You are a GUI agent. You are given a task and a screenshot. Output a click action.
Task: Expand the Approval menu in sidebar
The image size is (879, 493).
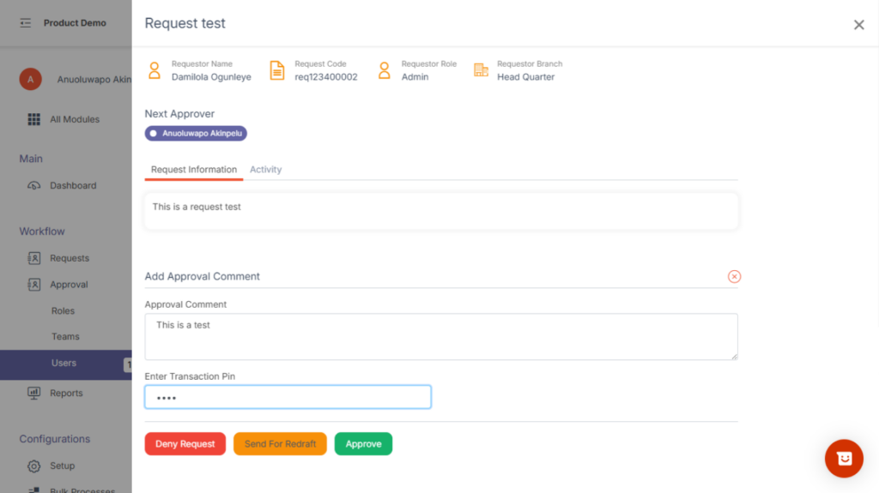(x=69, y=285)
